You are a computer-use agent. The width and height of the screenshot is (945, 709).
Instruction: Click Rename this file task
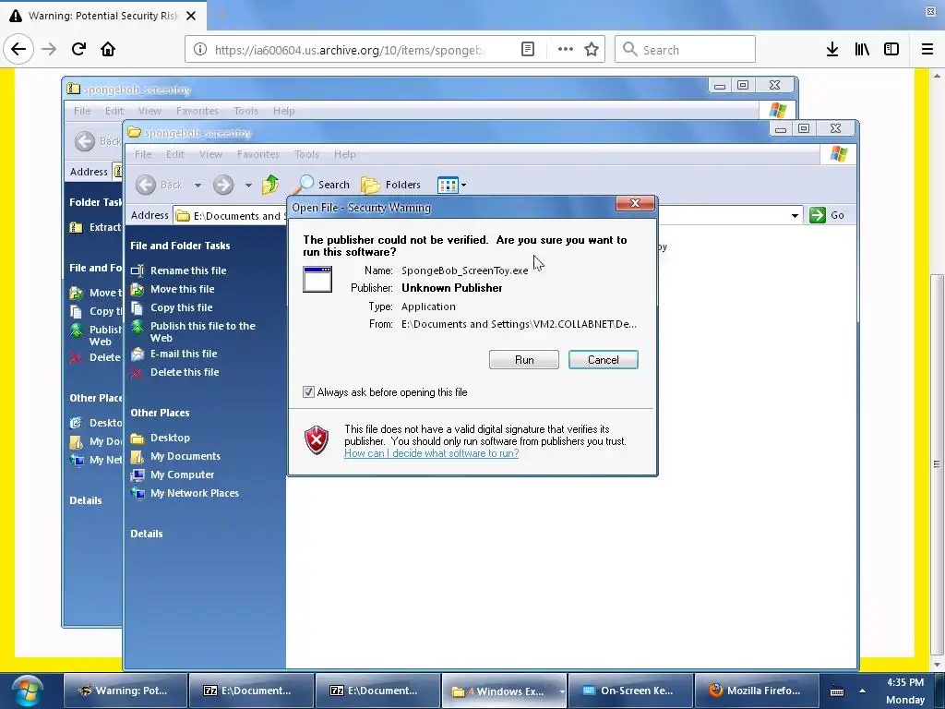188,270
